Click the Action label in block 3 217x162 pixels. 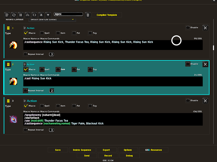(32, 101)
